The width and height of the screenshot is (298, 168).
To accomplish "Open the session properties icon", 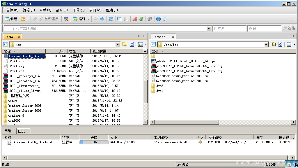I will tap(66, 19).
